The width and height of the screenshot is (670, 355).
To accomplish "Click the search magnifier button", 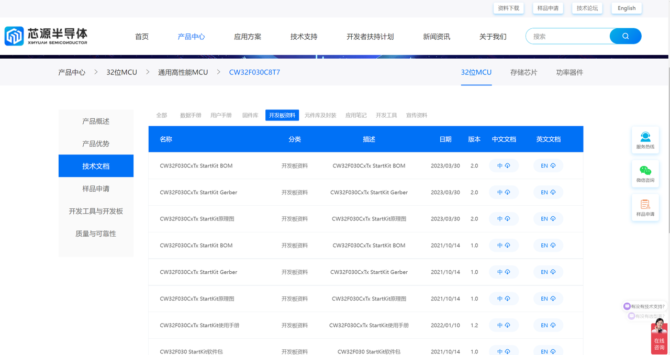I will tap(626, 36).
